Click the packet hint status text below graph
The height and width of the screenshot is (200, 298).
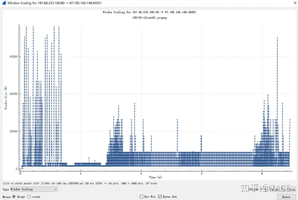coord(80,183)
